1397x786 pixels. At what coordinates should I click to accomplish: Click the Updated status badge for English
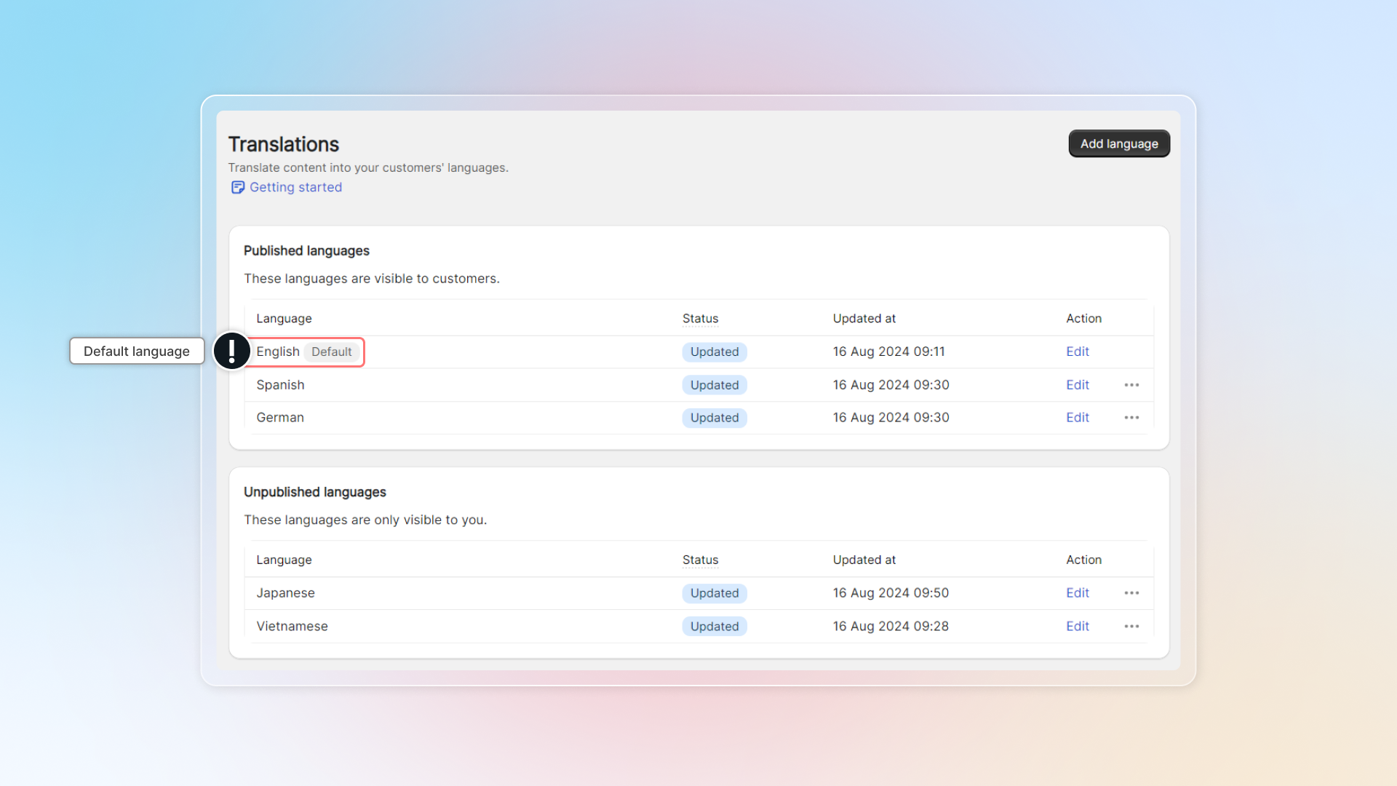(x=714, y=352)
